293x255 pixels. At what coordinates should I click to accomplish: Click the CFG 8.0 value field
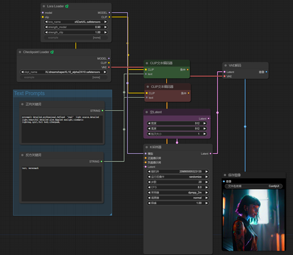[x=178, y=187]
